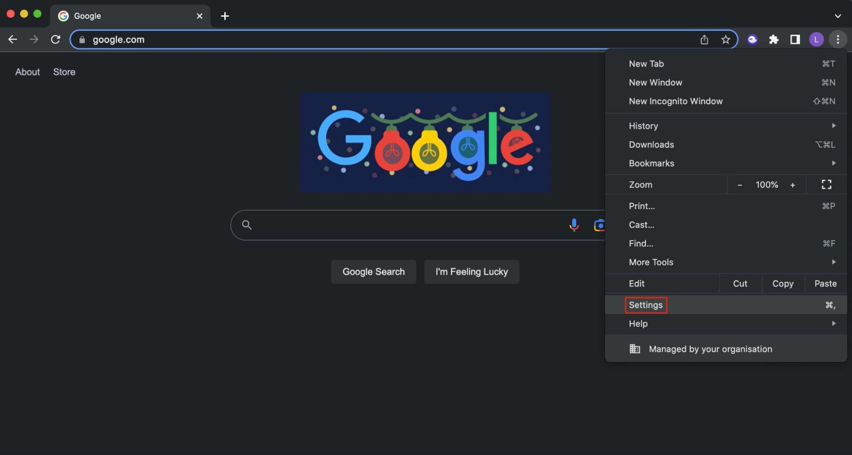Open the profile avatar labeled L
The width and height of the screenshot is (852, 455).
(816, 39)
